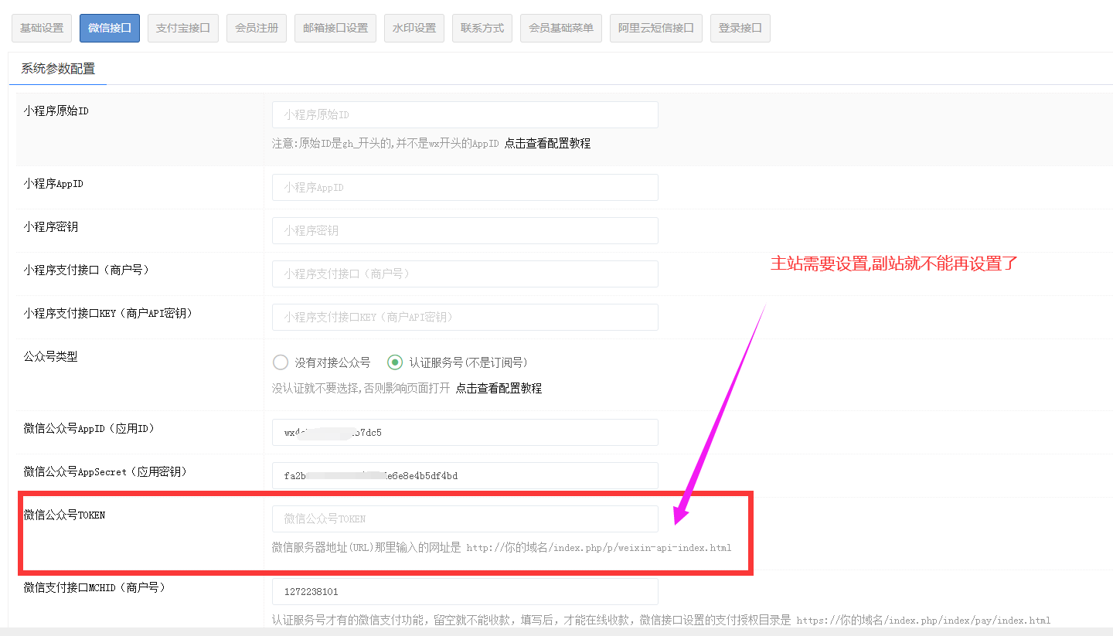This screenshot has width=1113, height=636.
Task: Select the 水印设置 tab
Action: click(414, 28)
